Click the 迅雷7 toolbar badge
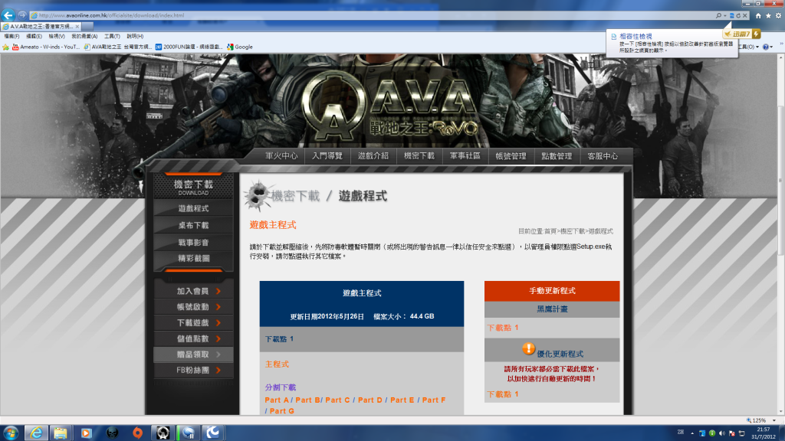785x441 pixels. pos(742,34)
